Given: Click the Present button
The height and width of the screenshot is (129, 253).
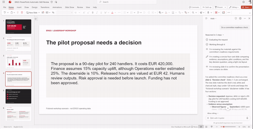Looking at the screenshot, I should [219, 7].
